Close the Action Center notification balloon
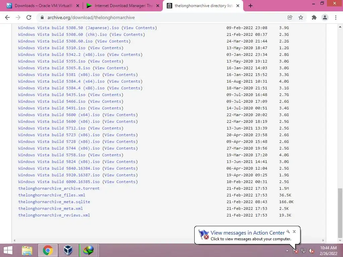Screen dimensions: 343x257 click(x=294, y=232)
